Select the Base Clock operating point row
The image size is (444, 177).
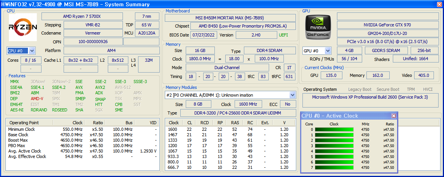(82, 135)
